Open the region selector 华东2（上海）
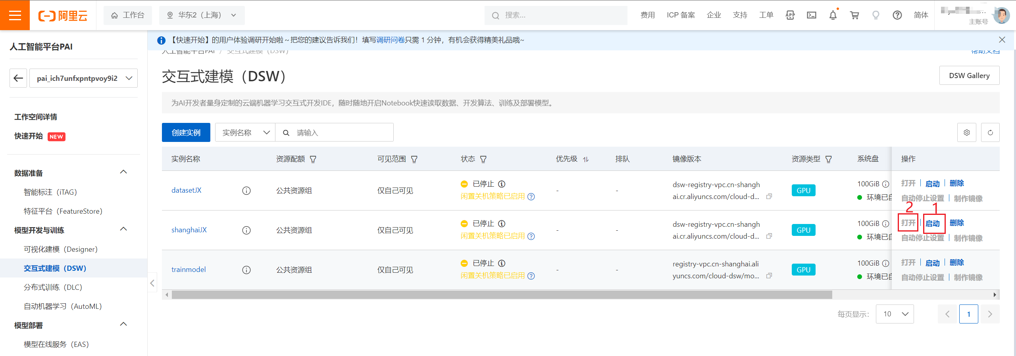1016x356 pixels. click(x=202, y=15)
